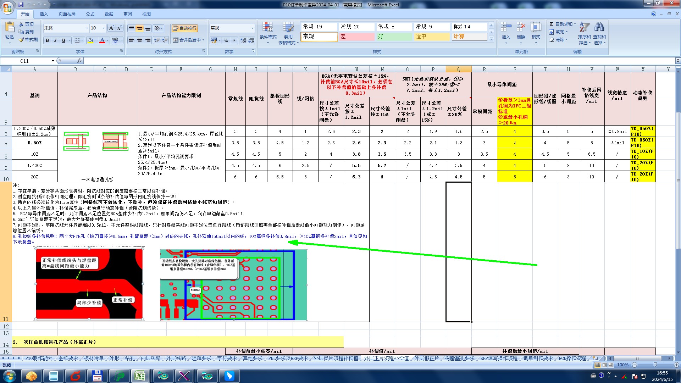681x383 pixels.
Task: Open the font name 宋体 dropdown
Action: (x=87, y=28)
